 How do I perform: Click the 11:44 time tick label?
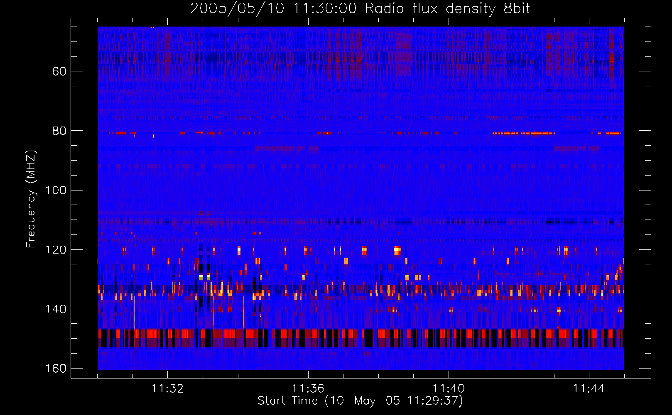pyautogui.click(x=589, y=388)
